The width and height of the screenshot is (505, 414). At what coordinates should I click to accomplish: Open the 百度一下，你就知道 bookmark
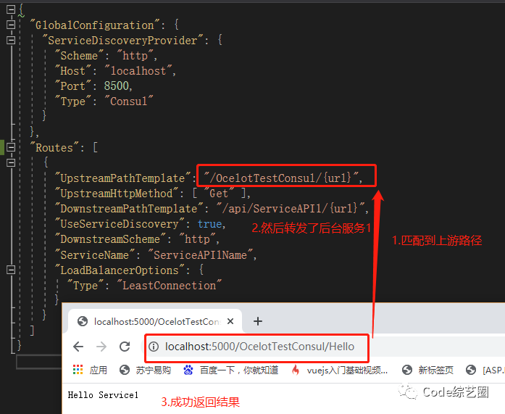point(230,370)
